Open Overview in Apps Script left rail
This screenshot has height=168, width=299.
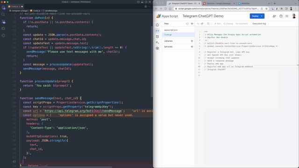pos(157,25)
